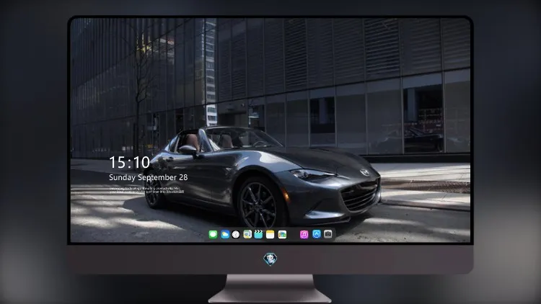Open the Weather app in dock
This screenshot has width=541, height=304.
click(x=224, y=234)
